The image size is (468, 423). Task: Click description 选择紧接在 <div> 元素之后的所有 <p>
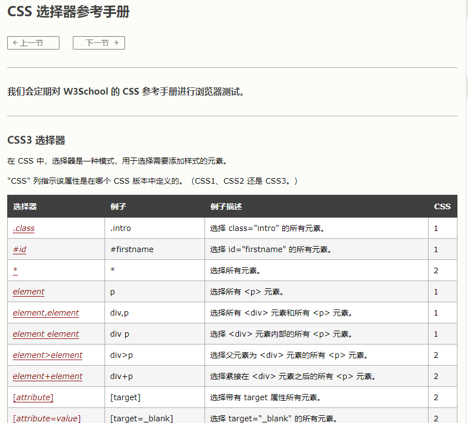[292, 376]
